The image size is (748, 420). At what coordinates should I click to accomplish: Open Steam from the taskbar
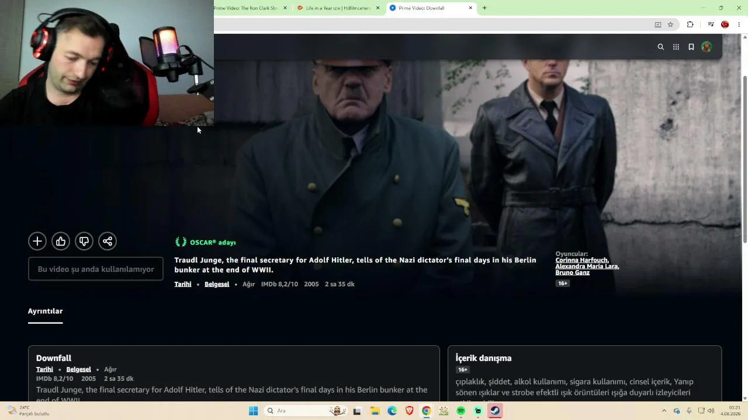(495, 411)
